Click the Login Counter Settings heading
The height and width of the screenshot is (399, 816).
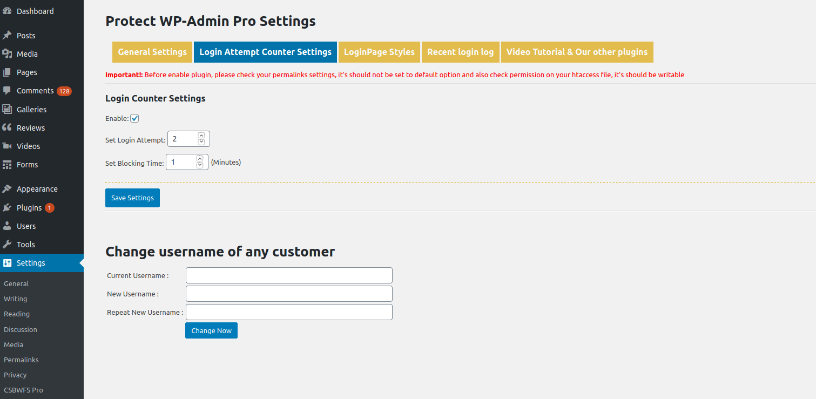(156, 98)
